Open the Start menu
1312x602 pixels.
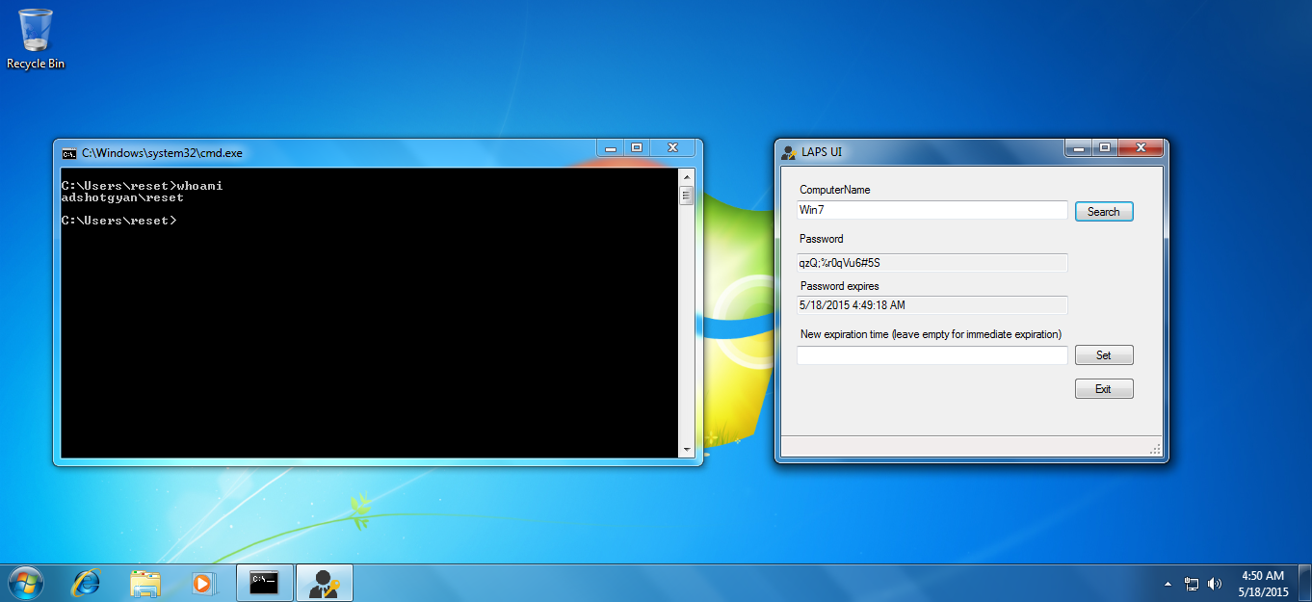[x=24, y=583]
